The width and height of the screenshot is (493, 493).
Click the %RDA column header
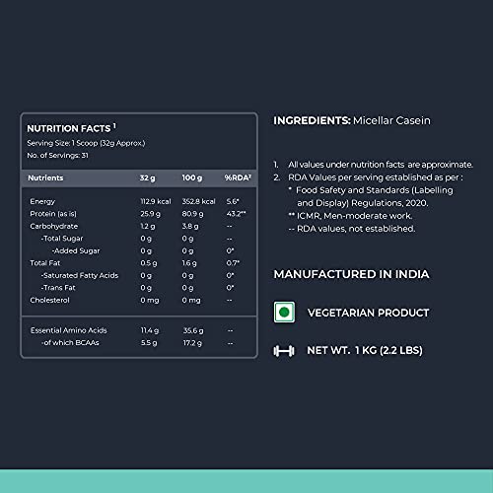(x=238, y=177)
